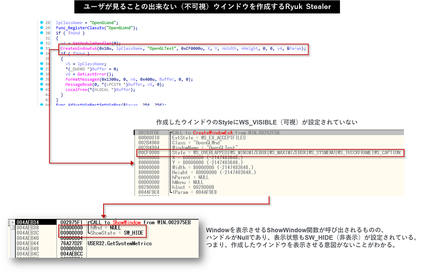Select the Func_RegisterClassEx("OpenGLWnd") code line
426x274 pixels.
(x=97, y=28)
